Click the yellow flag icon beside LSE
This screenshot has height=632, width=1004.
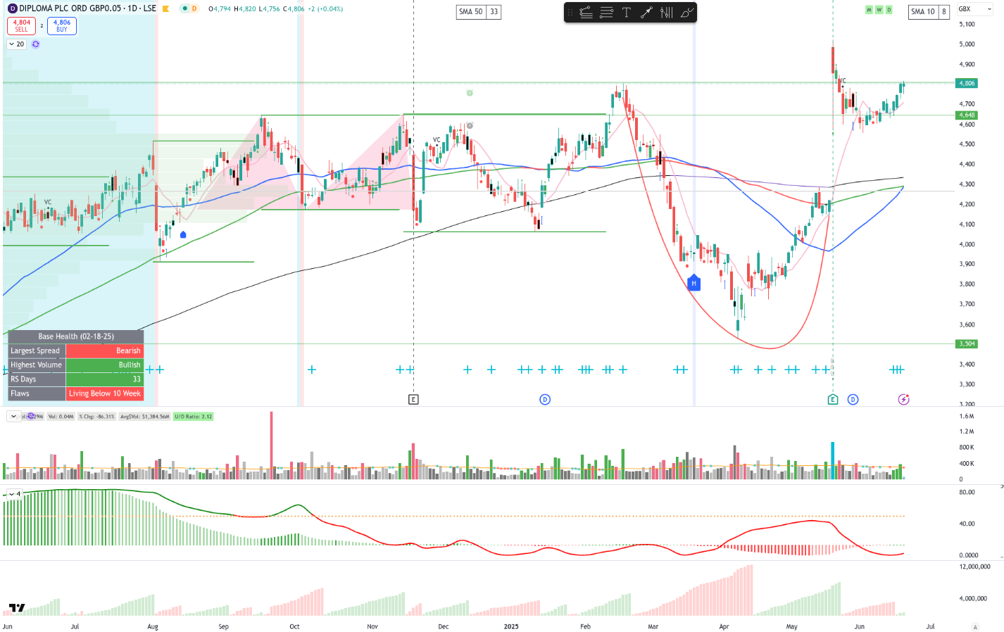(165, 9)
